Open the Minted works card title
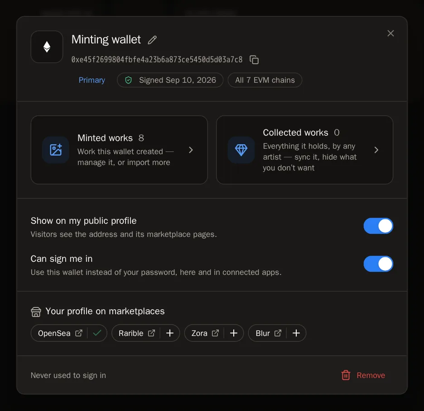Viewport: 424px width, 411px height. pos(105,138)
